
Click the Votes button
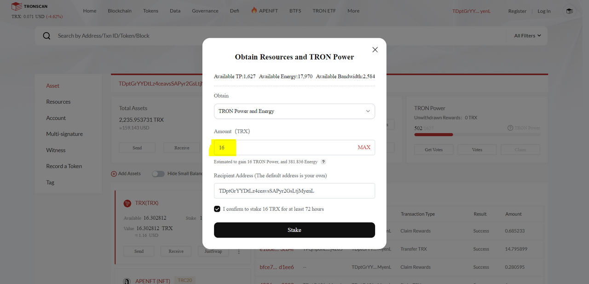[x=477, y=150]
